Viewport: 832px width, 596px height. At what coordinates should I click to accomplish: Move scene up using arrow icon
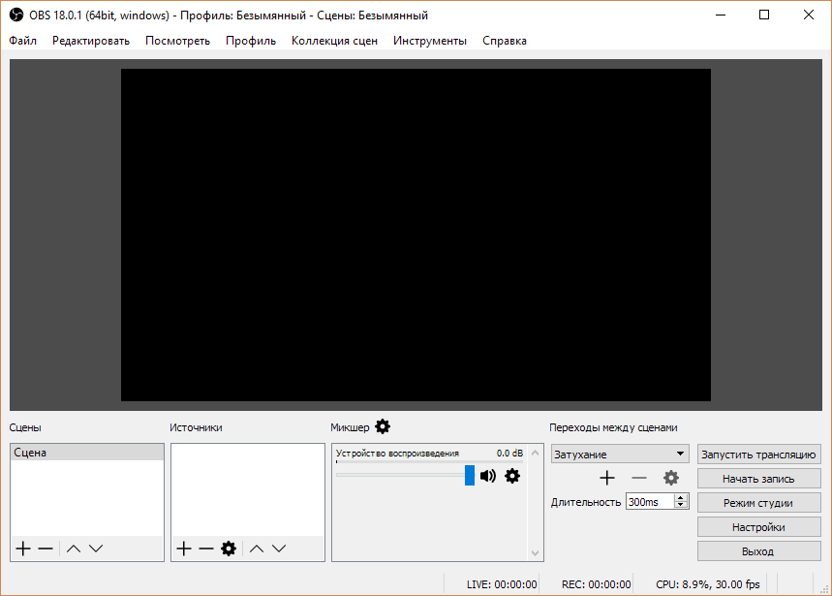(73, 549)
